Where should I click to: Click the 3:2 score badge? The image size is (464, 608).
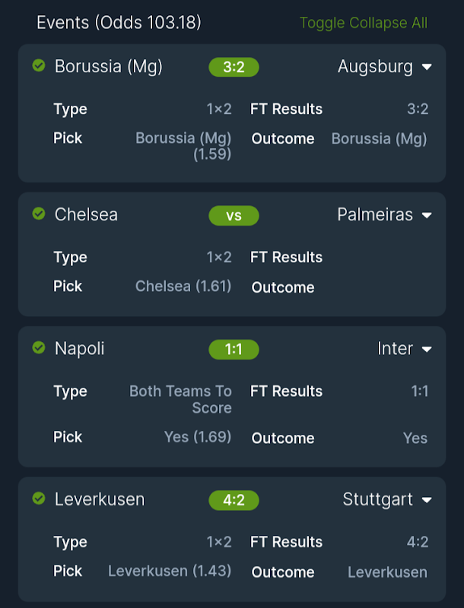point(234,67)
